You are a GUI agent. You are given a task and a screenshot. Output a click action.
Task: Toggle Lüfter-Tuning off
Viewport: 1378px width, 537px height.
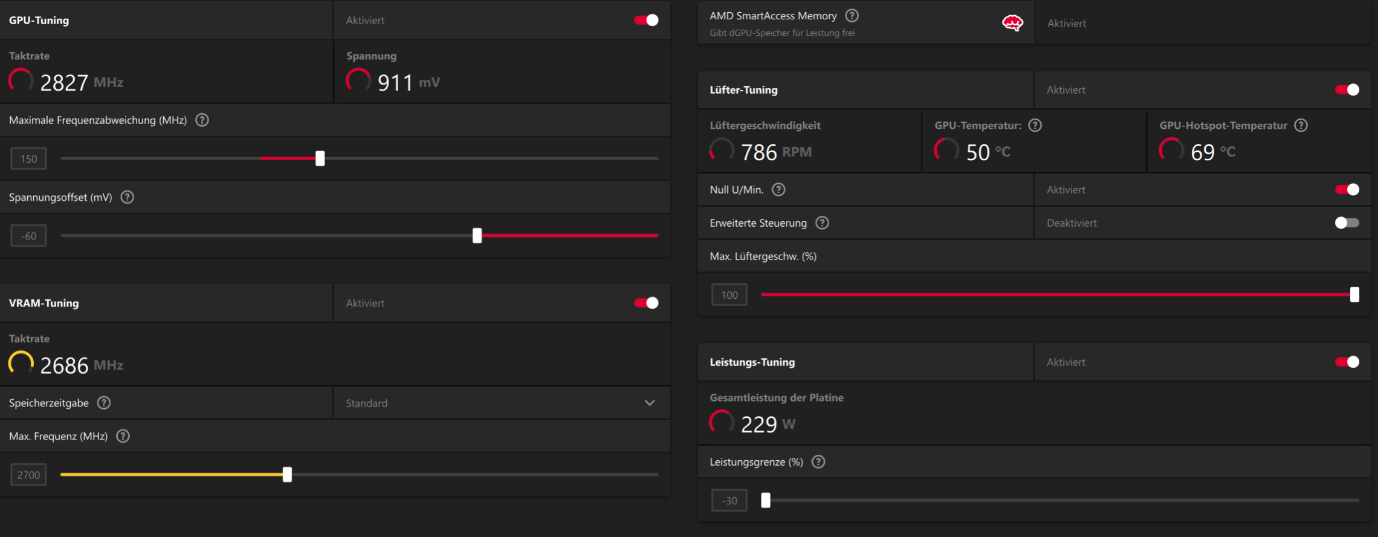(x=1347, y=89)
